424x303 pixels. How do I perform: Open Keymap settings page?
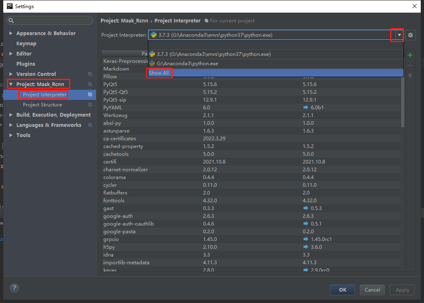pyautogui.click(x=26, y=44)
